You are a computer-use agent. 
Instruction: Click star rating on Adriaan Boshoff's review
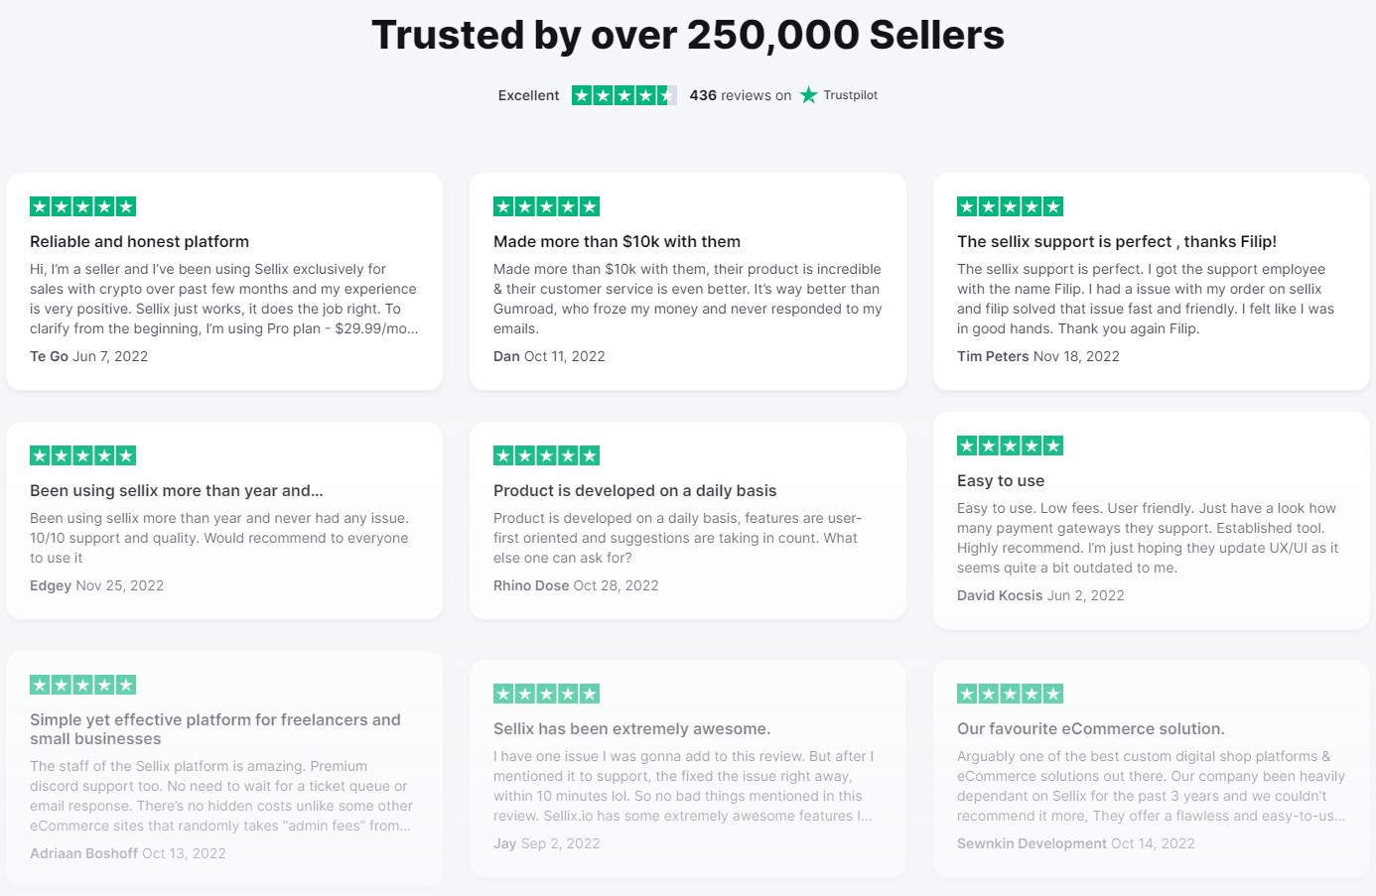pos(82,685)
